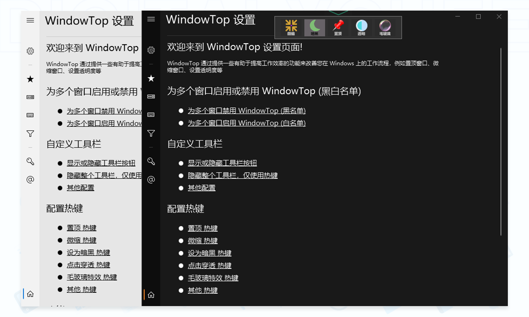Open 微缩 热键 link in light window
This screenshot has width=529, height=317.
coord(81,240)
